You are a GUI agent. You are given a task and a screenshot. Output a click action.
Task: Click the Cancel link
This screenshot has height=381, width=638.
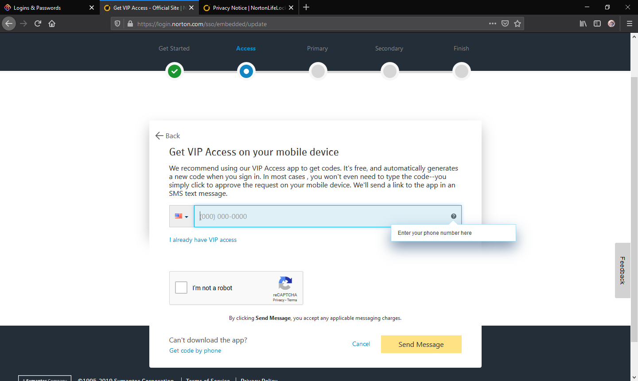(x=361, y=344)
